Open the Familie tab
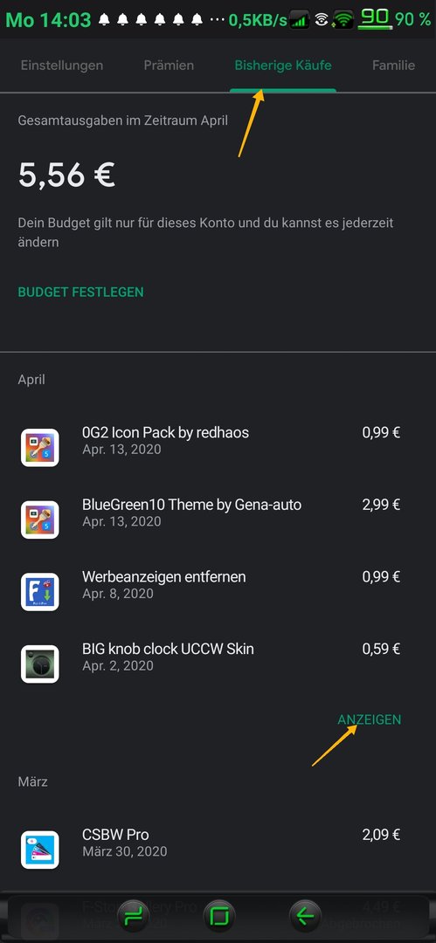 [x=394, y=65]
